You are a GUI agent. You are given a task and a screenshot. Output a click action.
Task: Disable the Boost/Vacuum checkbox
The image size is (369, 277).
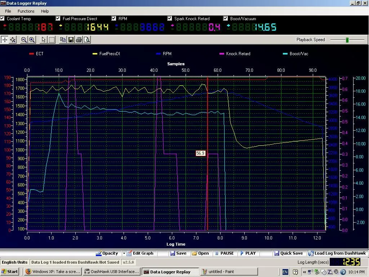[x=226, y=18]
